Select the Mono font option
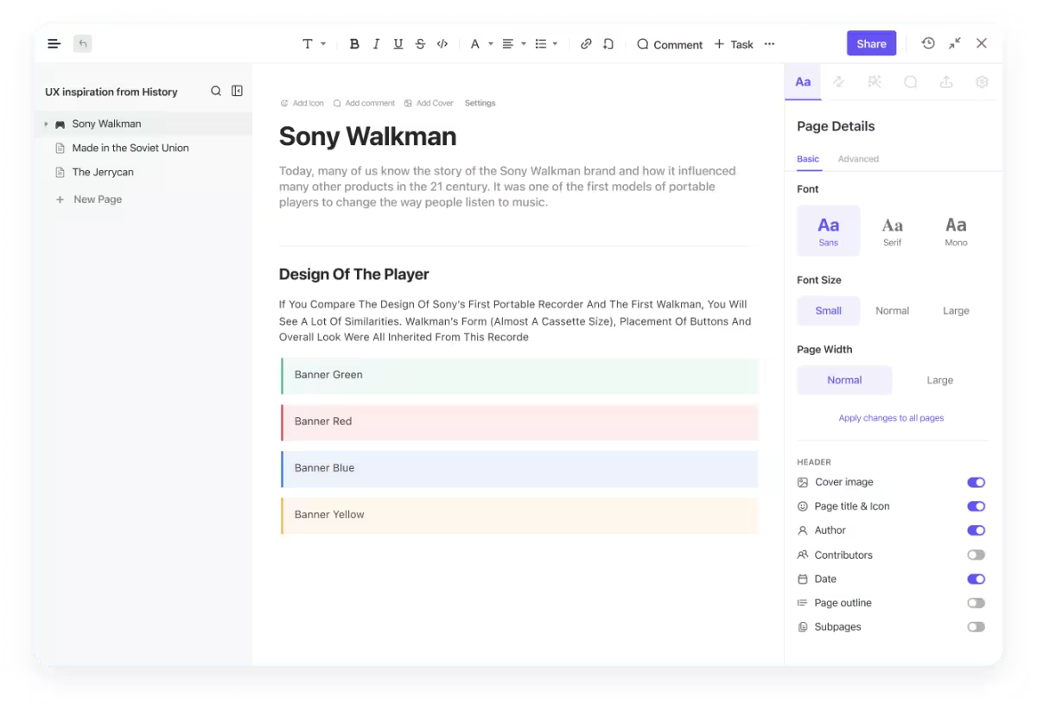This screenshot has height=710, width=1037. [956, 231]
